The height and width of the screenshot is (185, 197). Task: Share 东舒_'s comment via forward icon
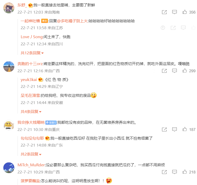pos(164,12)
